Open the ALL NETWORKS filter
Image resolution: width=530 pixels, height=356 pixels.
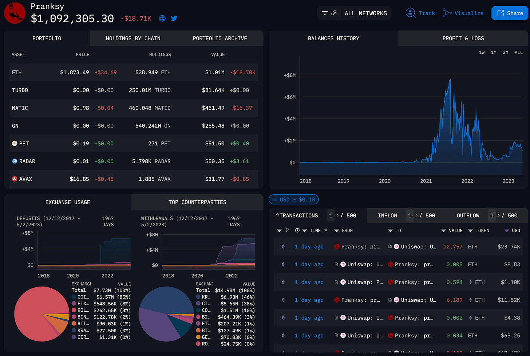coord(365,13)
